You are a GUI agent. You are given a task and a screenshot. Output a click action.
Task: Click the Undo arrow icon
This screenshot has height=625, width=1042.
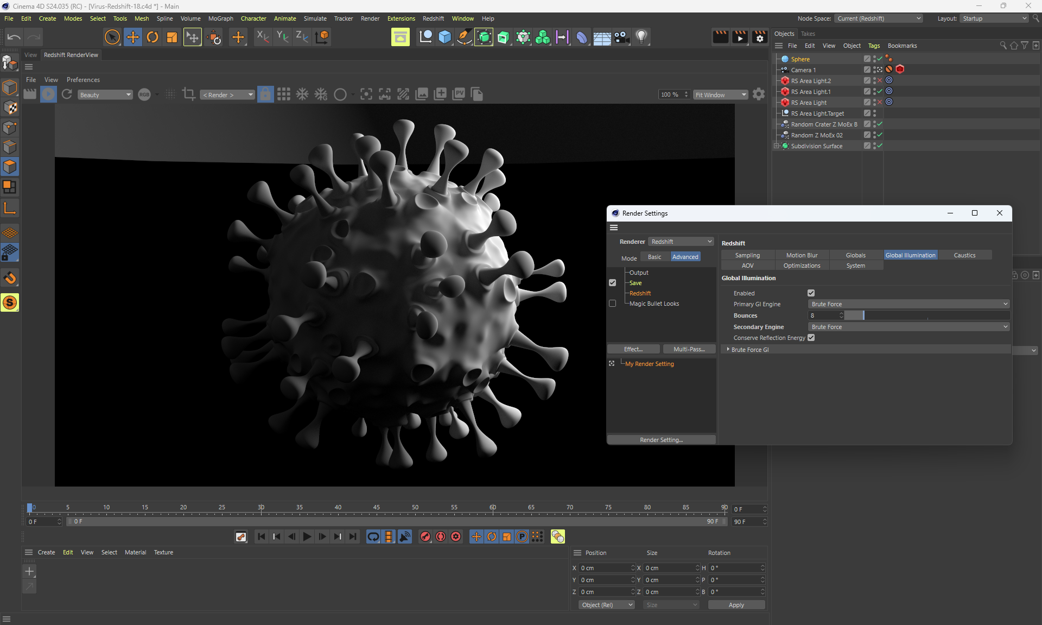14,37
